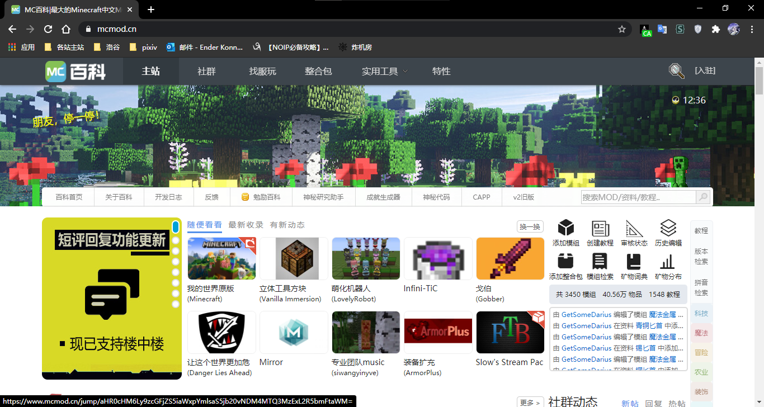This screenshot has height=407, width=764.
Task: Open the Chrome three-dot menu
Action: [x=752, y=29]
